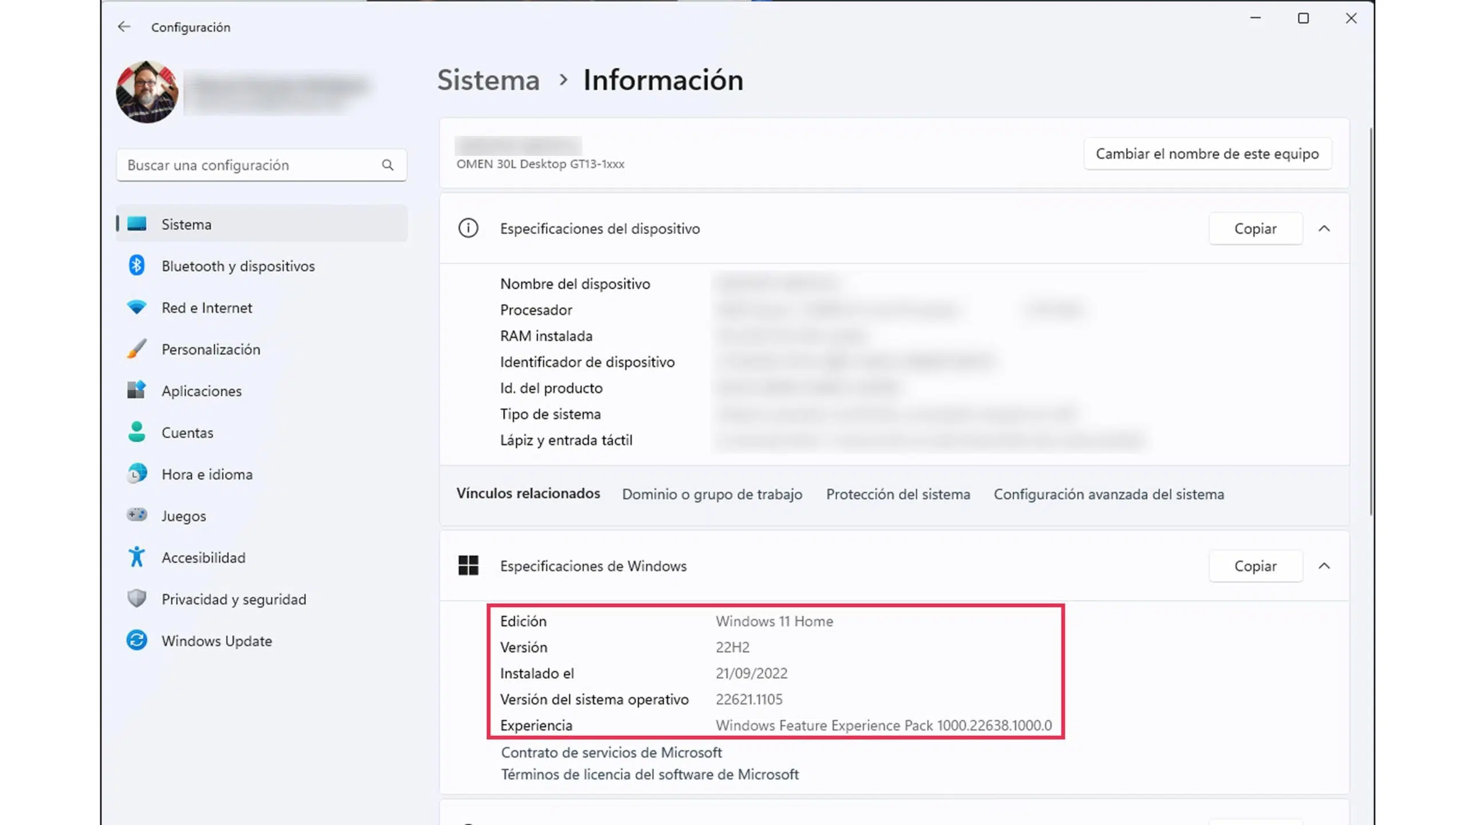Click Cambiar el nombre de este equipo
Screen dimensions: 1467x825
coord(1207,154)
